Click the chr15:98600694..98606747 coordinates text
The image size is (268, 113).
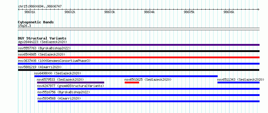click(x=40, y=7)
